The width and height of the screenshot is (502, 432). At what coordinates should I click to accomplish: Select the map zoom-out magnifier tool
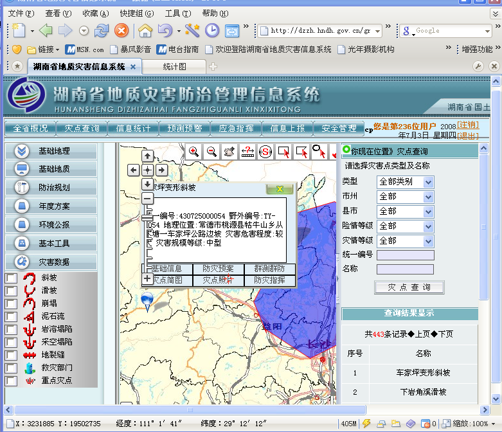click(x=211, y=152)
